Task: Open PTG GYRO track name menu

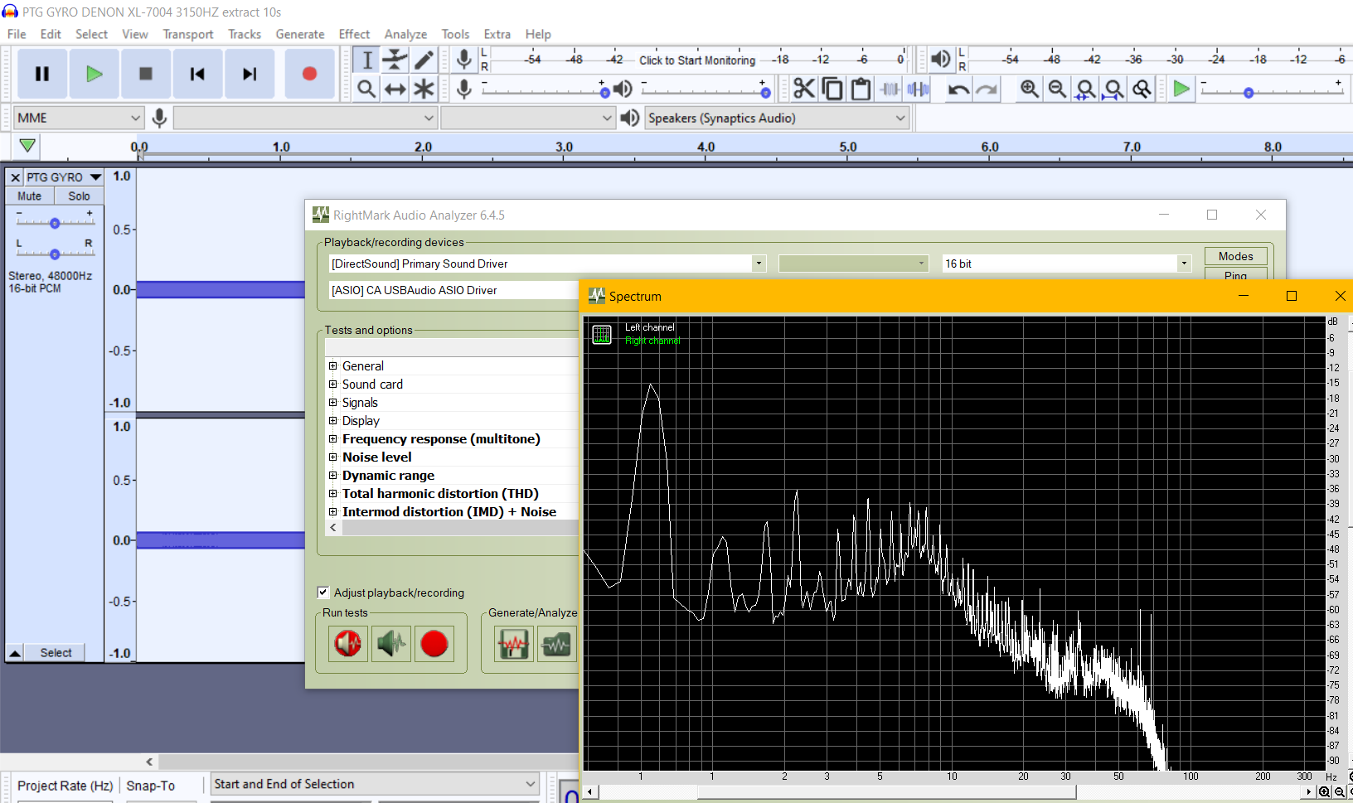Action: click(63, 177)
